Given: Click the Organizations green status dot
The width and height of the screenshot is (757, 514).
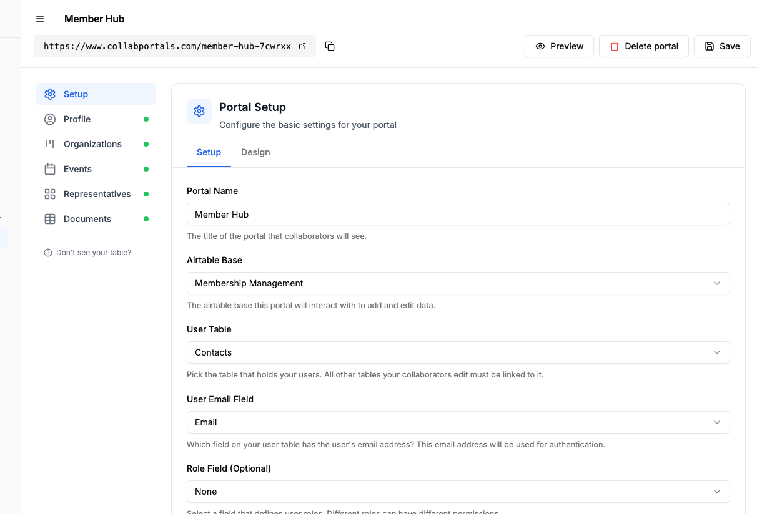Looking at the screenshot, I should pos(146,144).
